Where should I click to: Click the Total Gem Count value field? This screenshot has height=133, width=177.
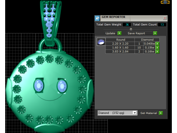click(x=162, y=25)
